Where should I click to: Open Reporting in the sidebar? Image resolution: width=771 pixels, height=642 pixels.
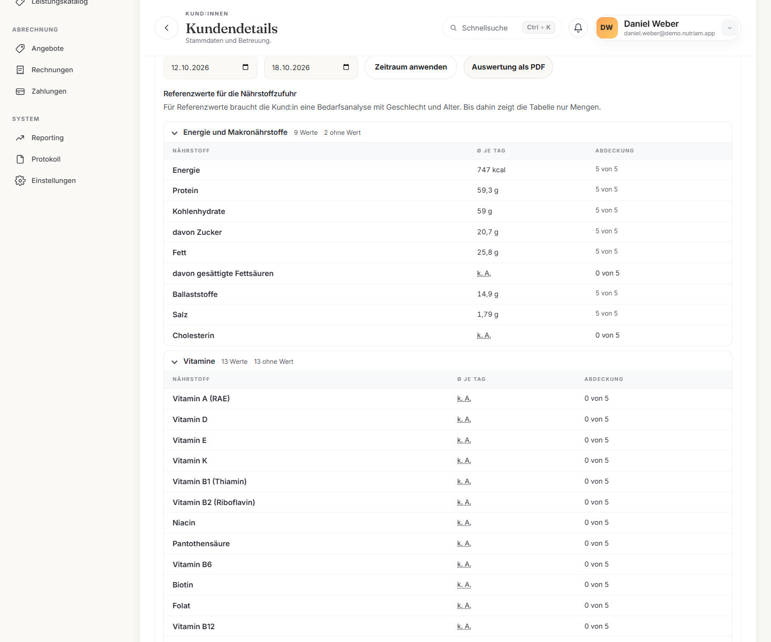point(48,137)
